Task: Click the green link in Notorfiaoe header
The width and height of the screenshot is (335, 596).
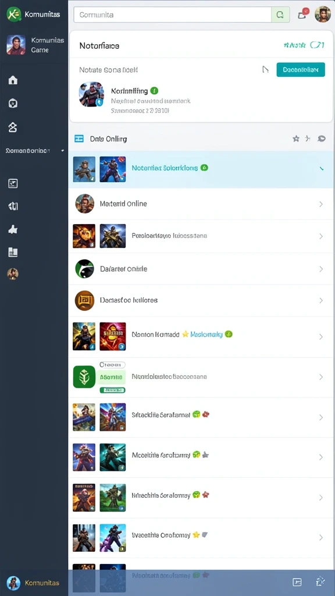Action: click(304, 45)
